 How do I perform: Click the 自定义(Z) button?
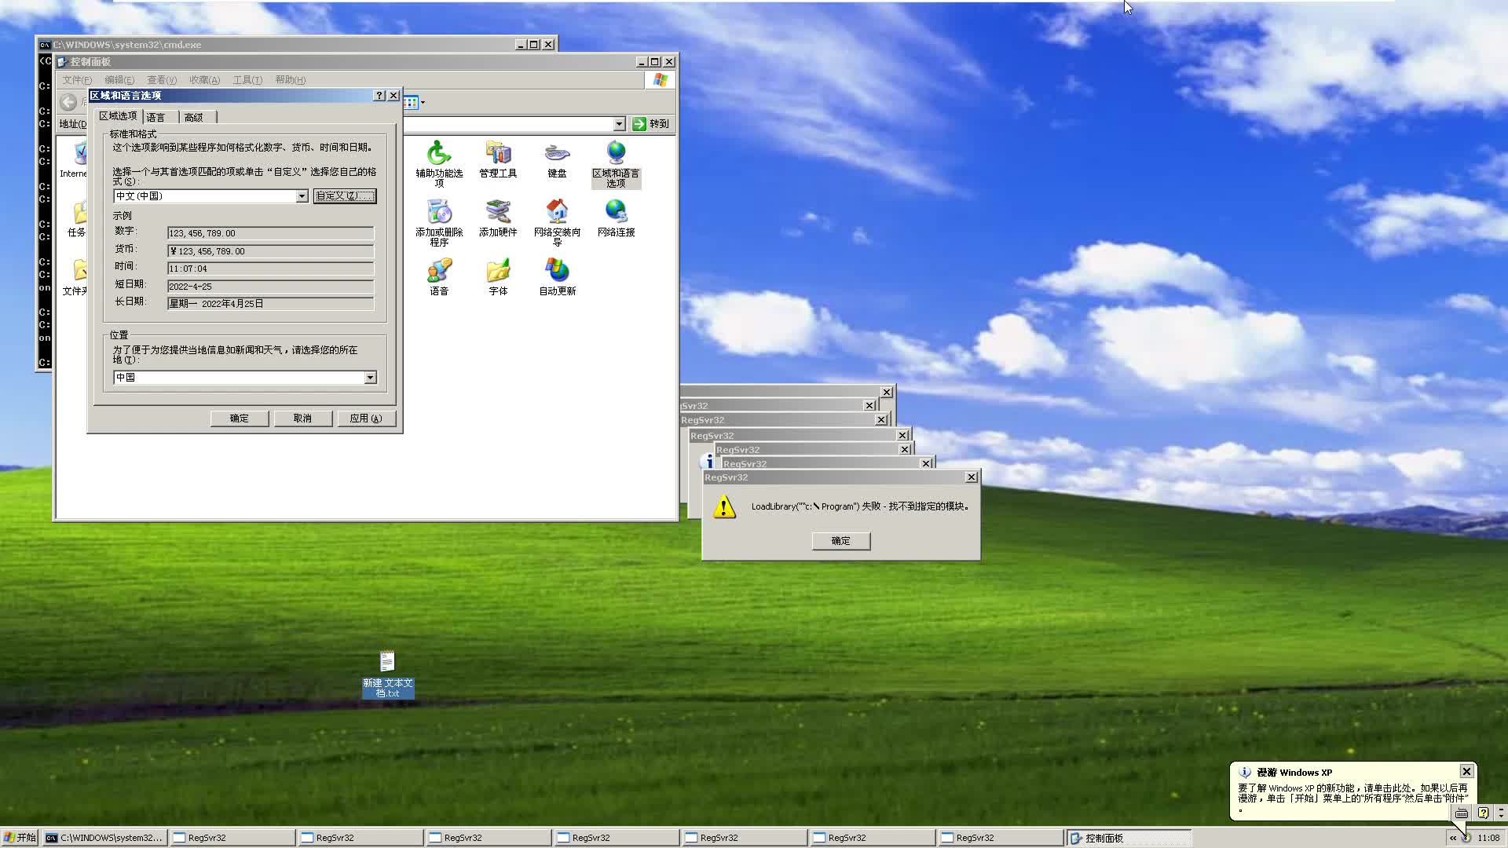pos(345,196)
